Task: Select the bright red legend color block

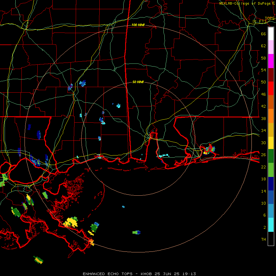Action: point(271,88)
